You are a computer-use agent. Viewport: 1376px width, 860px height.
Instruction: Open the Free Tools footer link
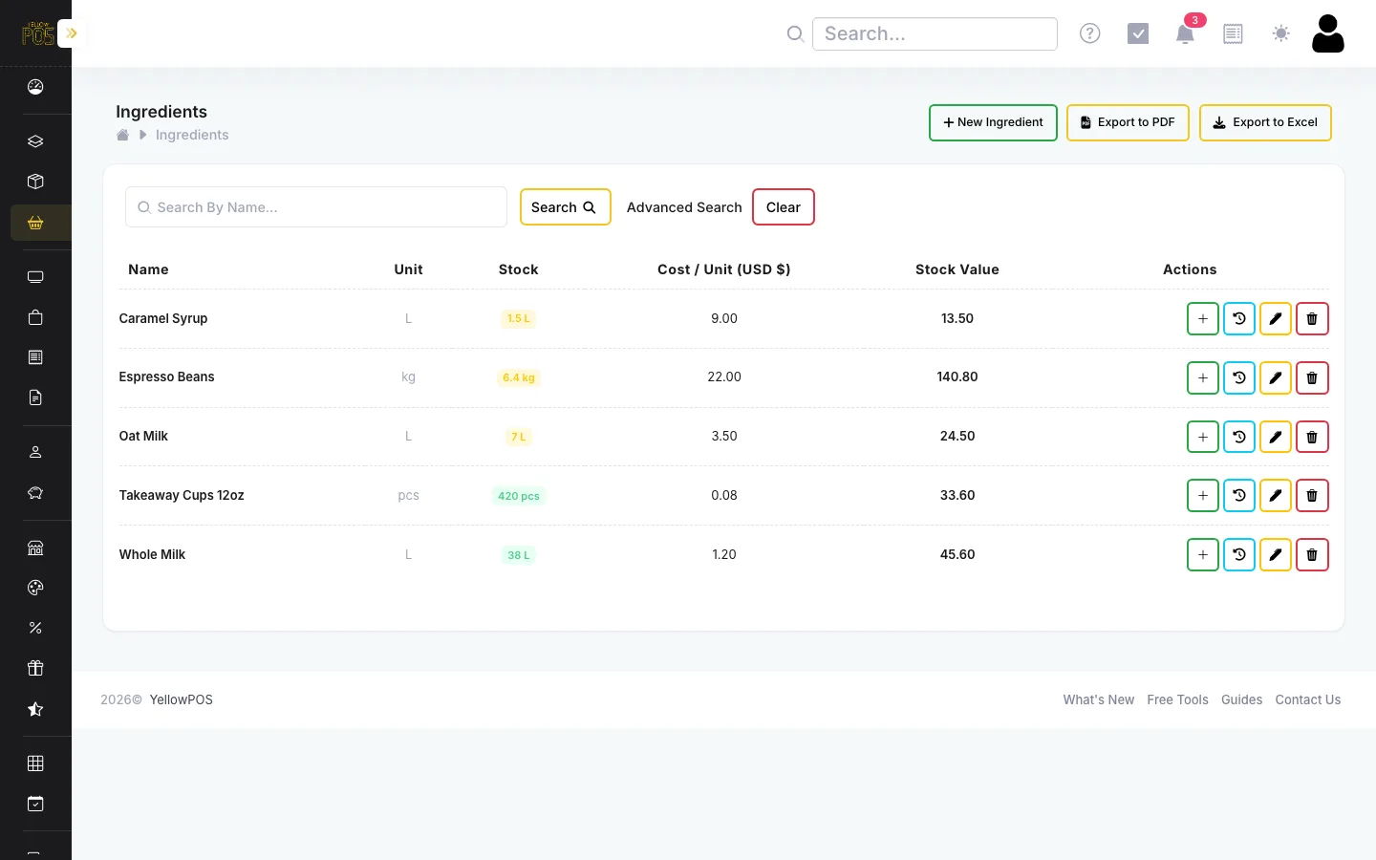point(1178,699)
